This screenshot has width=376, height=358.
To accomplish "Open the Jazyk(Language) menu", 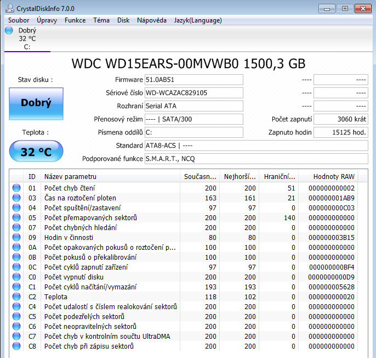I will 198,20.
